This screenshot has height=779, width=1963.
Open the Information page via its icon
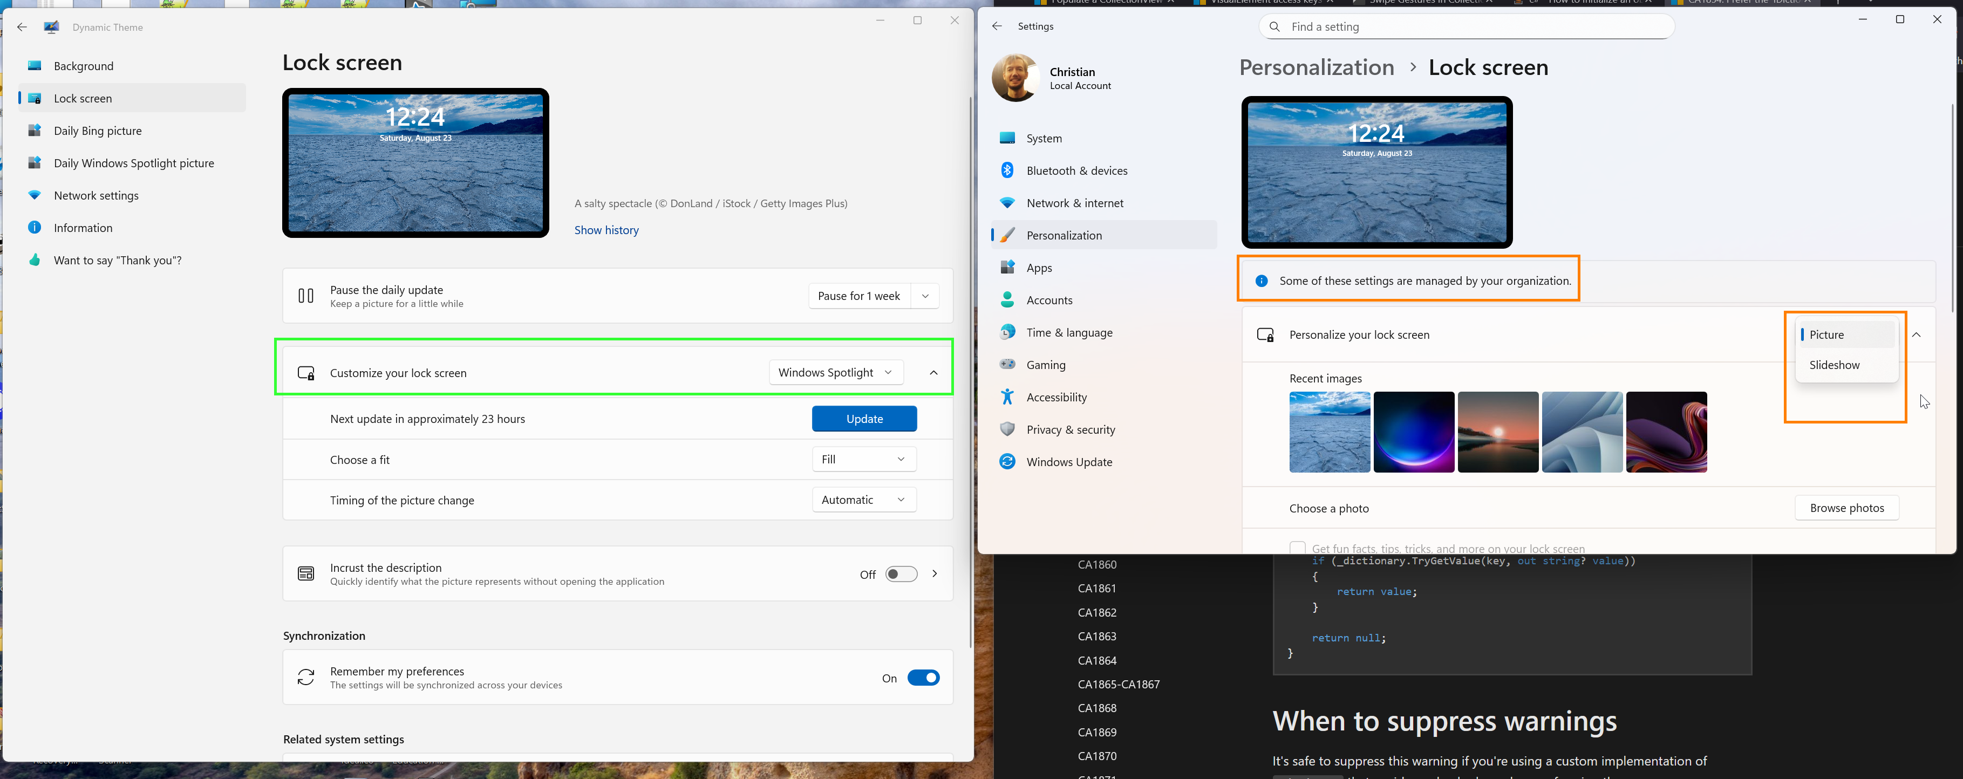[x=35, y=228]
